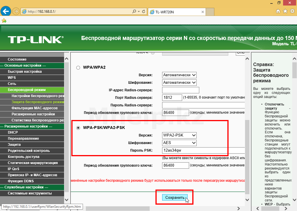Image resolution: width=297 pixels, height=211 pixels.
Task: Open the AES encryption dropdown
Action: click(180, 143)
